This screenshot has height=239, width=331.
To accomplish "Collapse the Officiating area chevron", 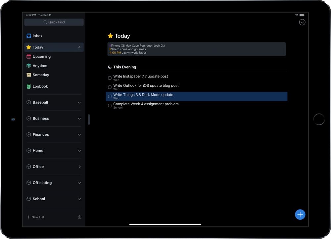I will point(79,183).
